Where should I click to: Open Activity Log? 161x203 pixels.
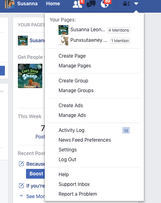point(72,130)
